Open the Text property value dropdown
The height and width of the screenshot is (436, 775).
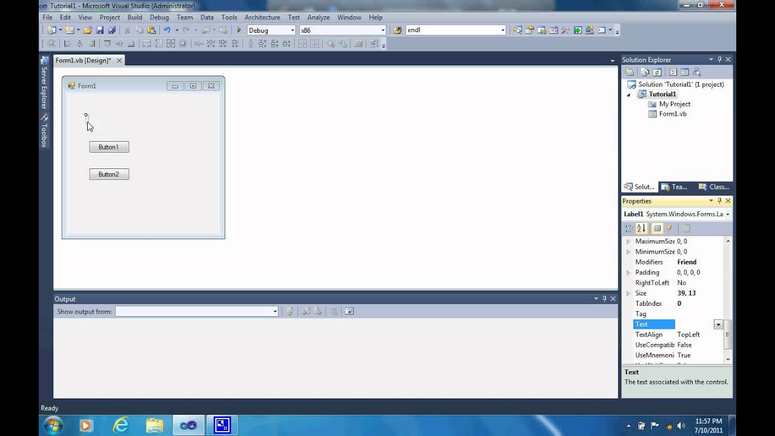(718, 325)
